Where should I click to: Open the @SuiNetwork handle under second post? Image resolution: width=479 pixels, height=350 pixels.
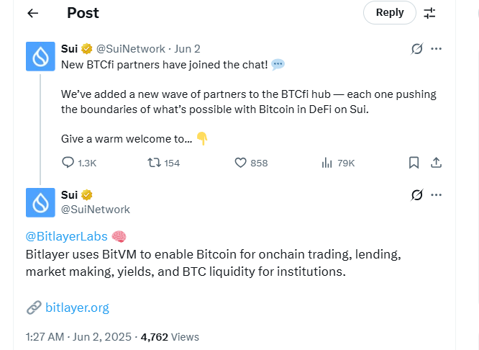[96, 210]
